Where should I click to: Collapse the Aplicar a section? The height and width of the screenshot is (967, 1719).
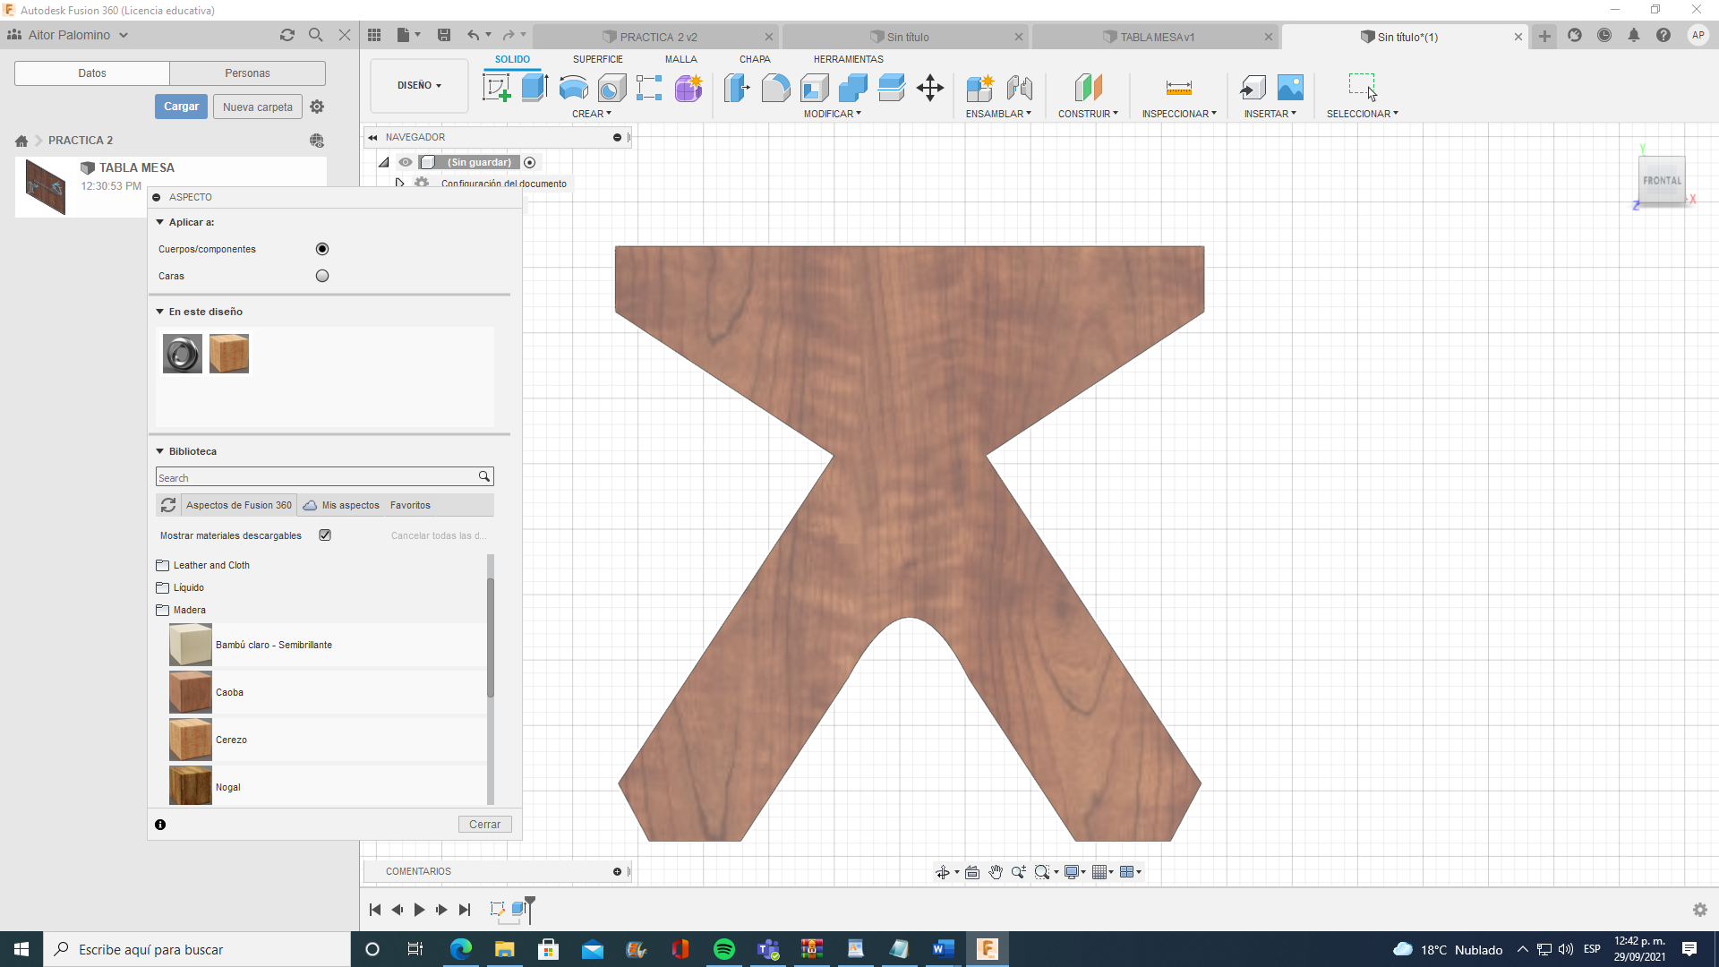(160, 222)
